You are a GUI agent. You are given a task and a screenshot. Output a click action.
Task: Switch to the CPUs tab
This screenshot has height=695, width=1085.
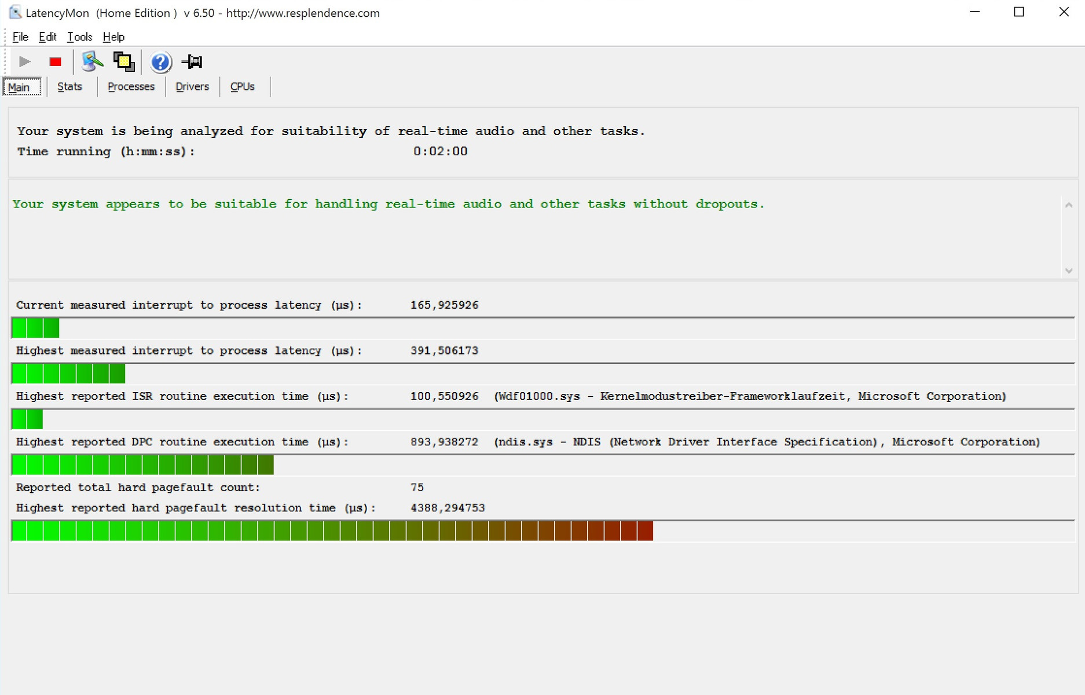click(x=243, y=86)
